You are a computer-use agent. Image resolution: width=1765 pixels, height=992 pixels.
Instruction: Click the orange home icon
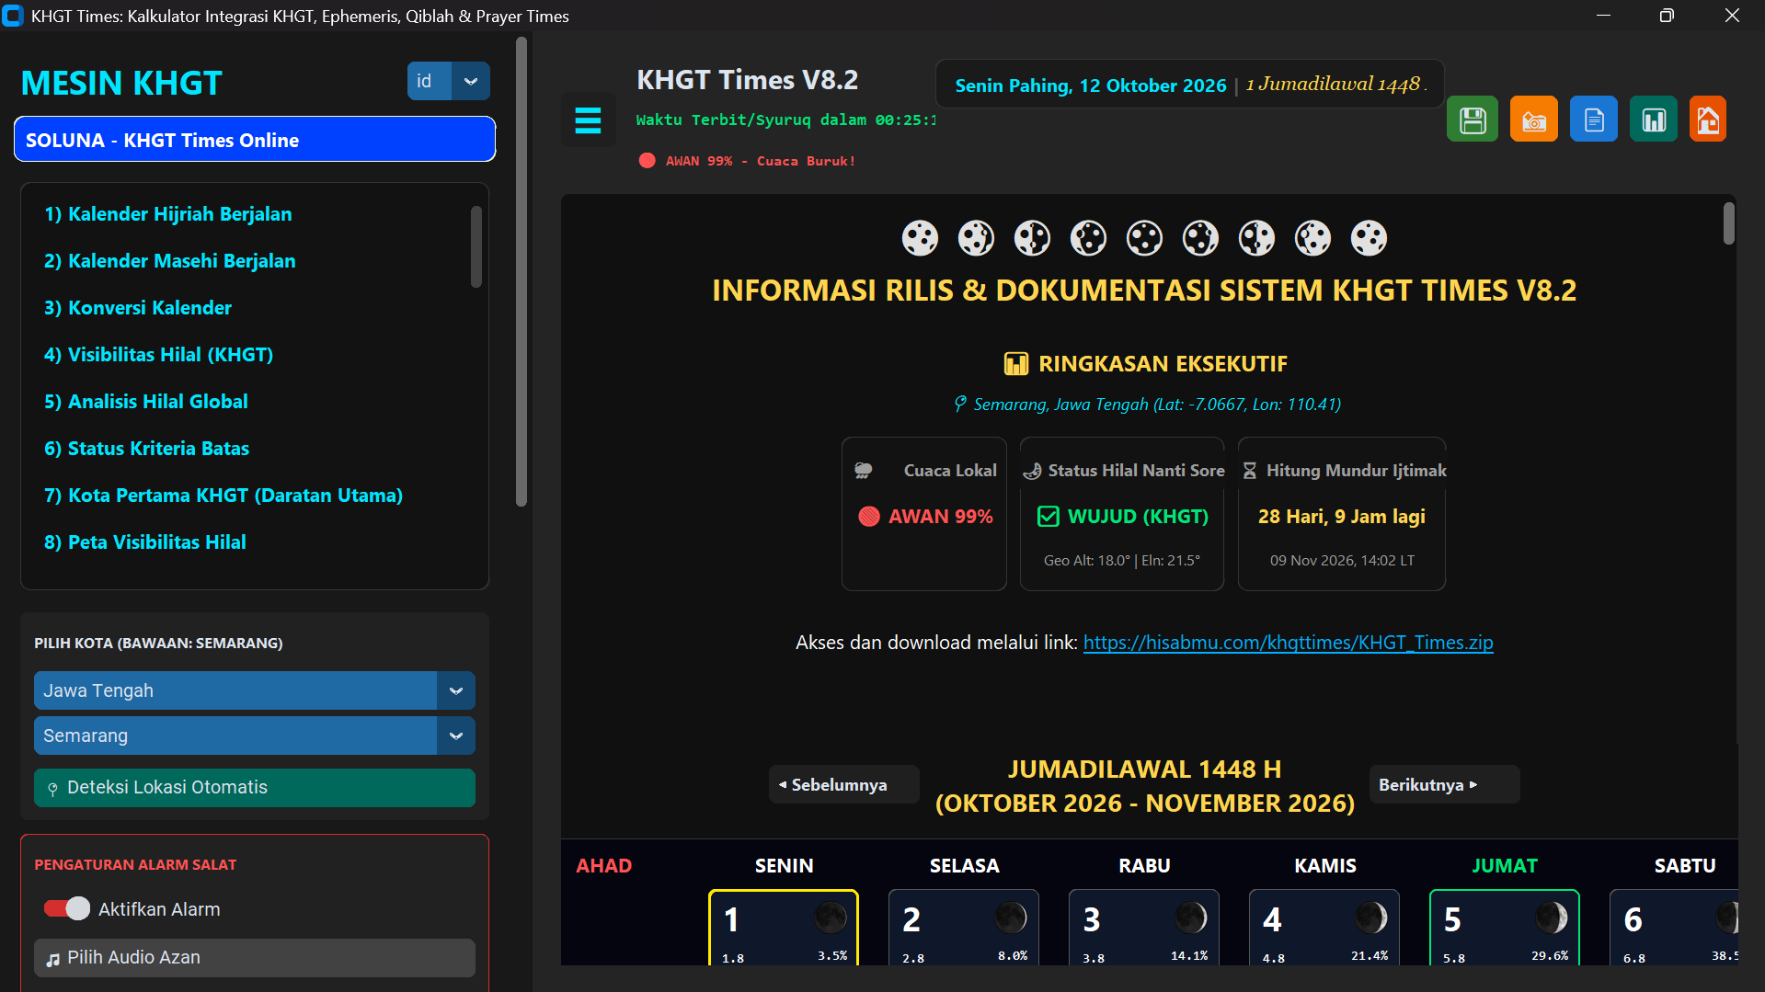[x=1708, y=120]
